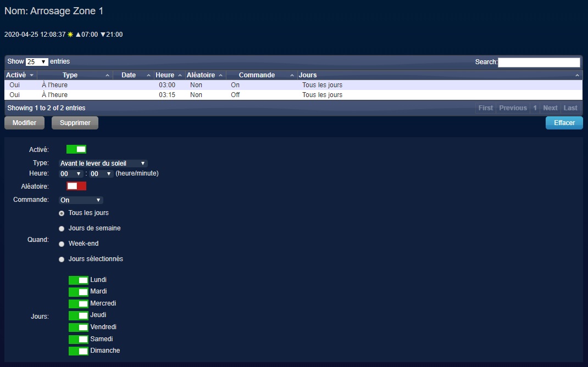Toggle the Aléatoire switch

pos(76,187)
